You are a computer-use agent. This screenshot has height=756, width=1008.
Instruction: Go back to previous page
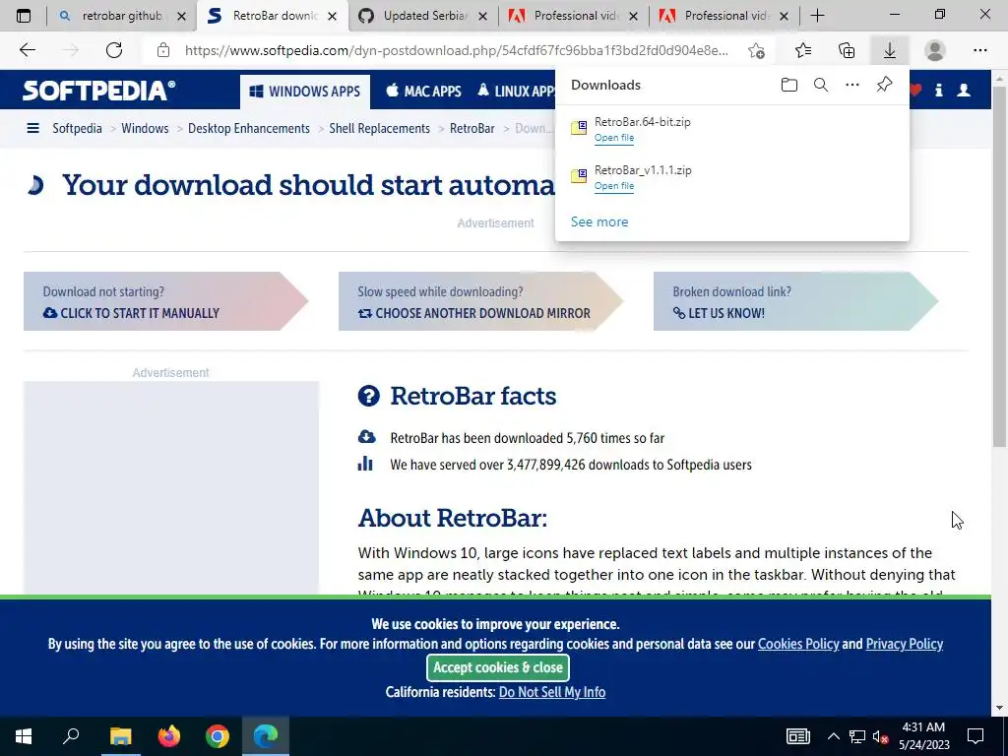[x=28, y=50]
